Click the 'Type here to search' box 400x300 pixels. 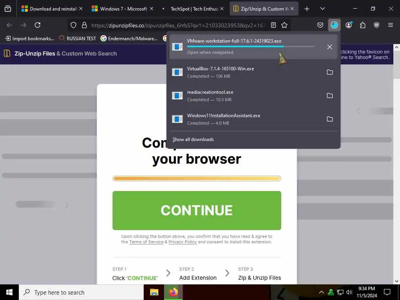pyautogui.click(x=81, y=292)
